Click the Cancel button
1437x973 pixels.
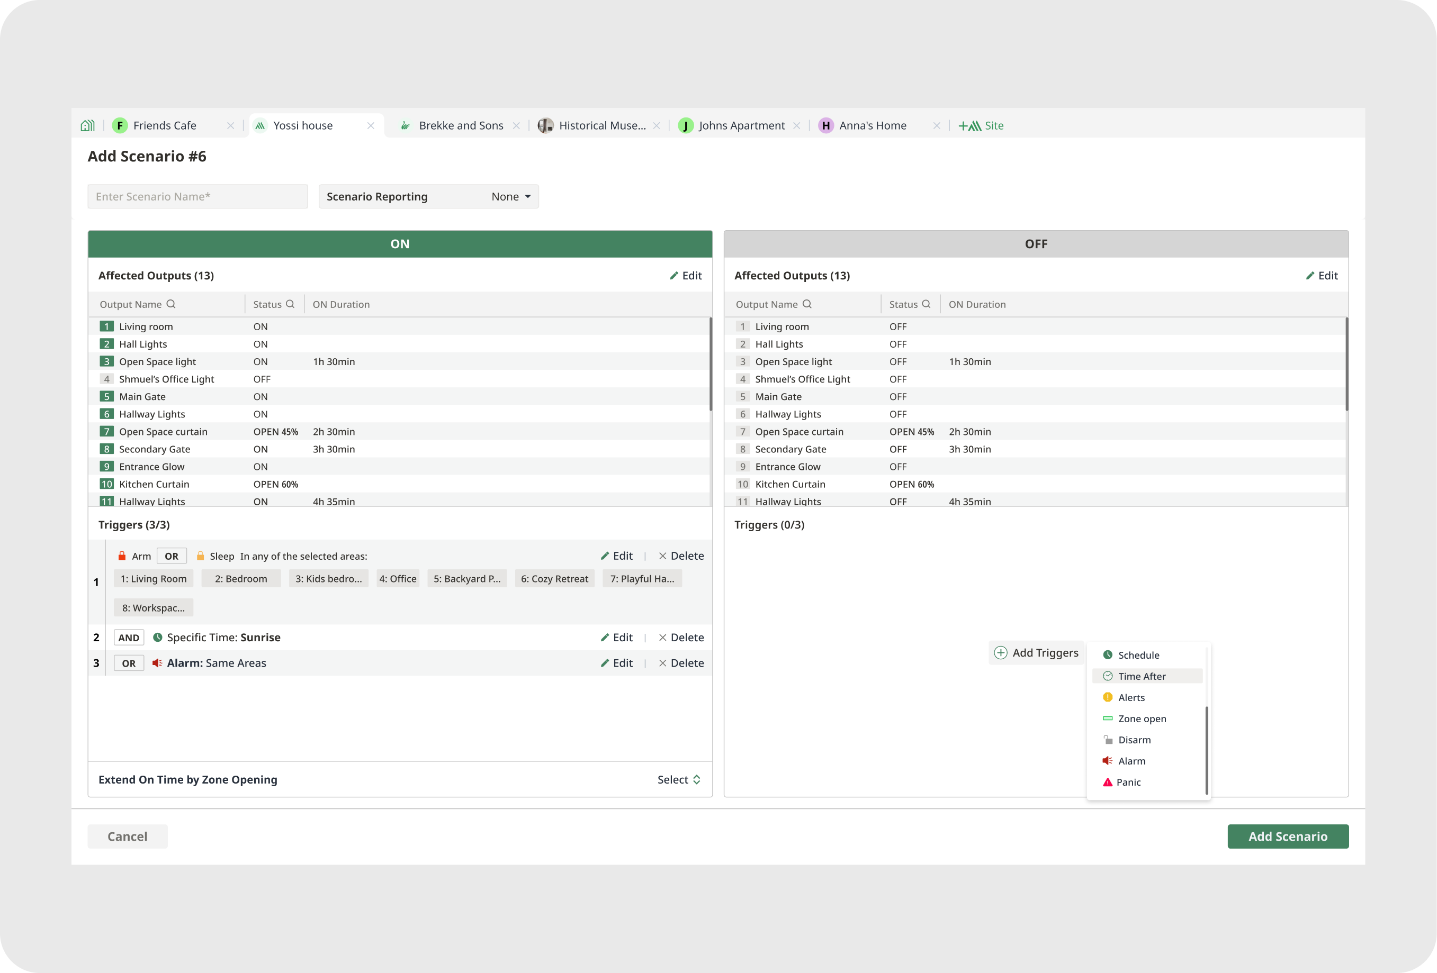tap(128, 836)
